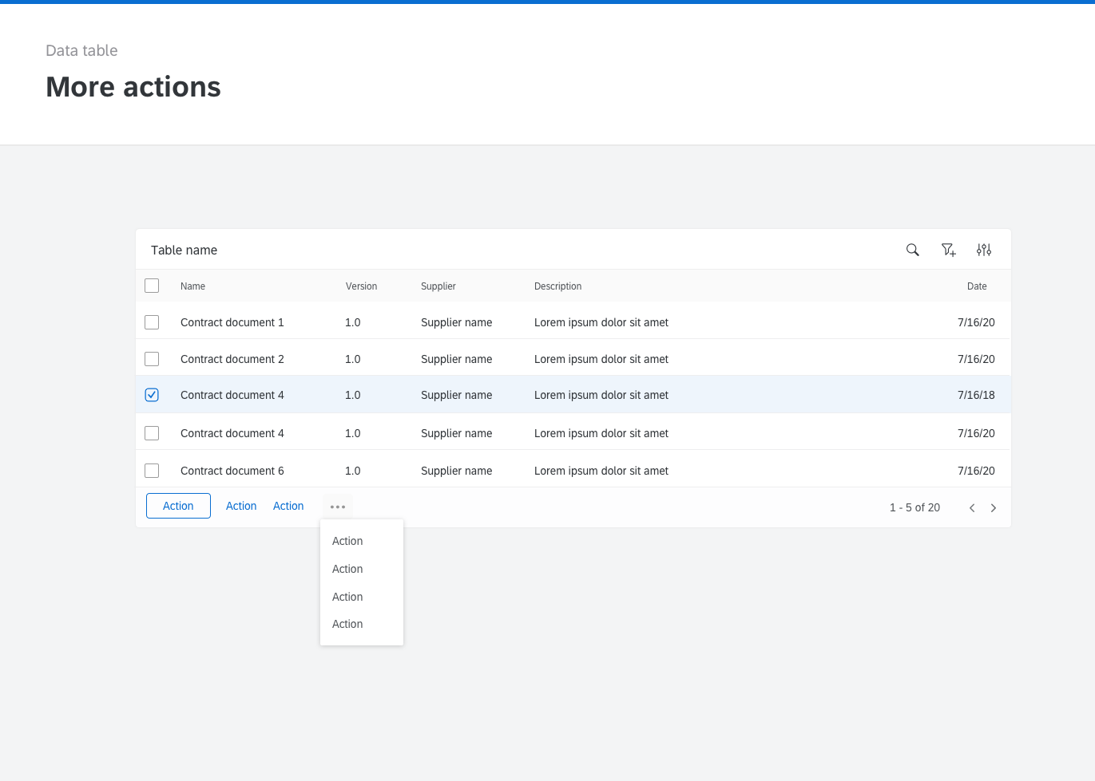Select the first Action in the overflow menu
The width and height of the screenshot is (1095, 781).
(x=347, y=541)
